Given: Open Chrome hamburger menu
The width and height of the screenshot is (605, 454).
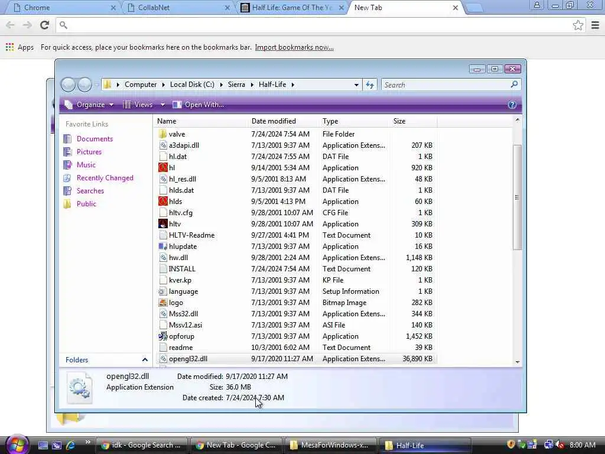Looking at the screenshot, I should [596, 25].
